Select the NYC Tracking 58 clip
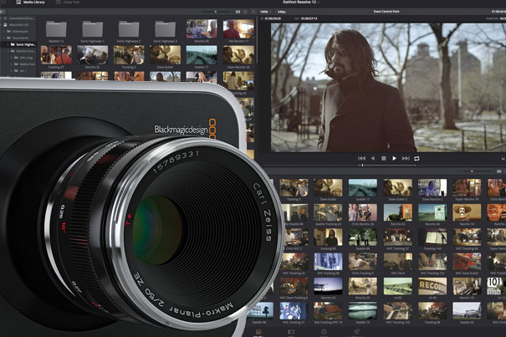 tap(328, 262)
